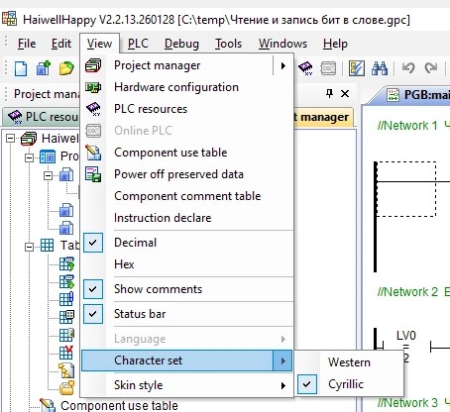Open the Help menu
450x412 pixels.
335,44
